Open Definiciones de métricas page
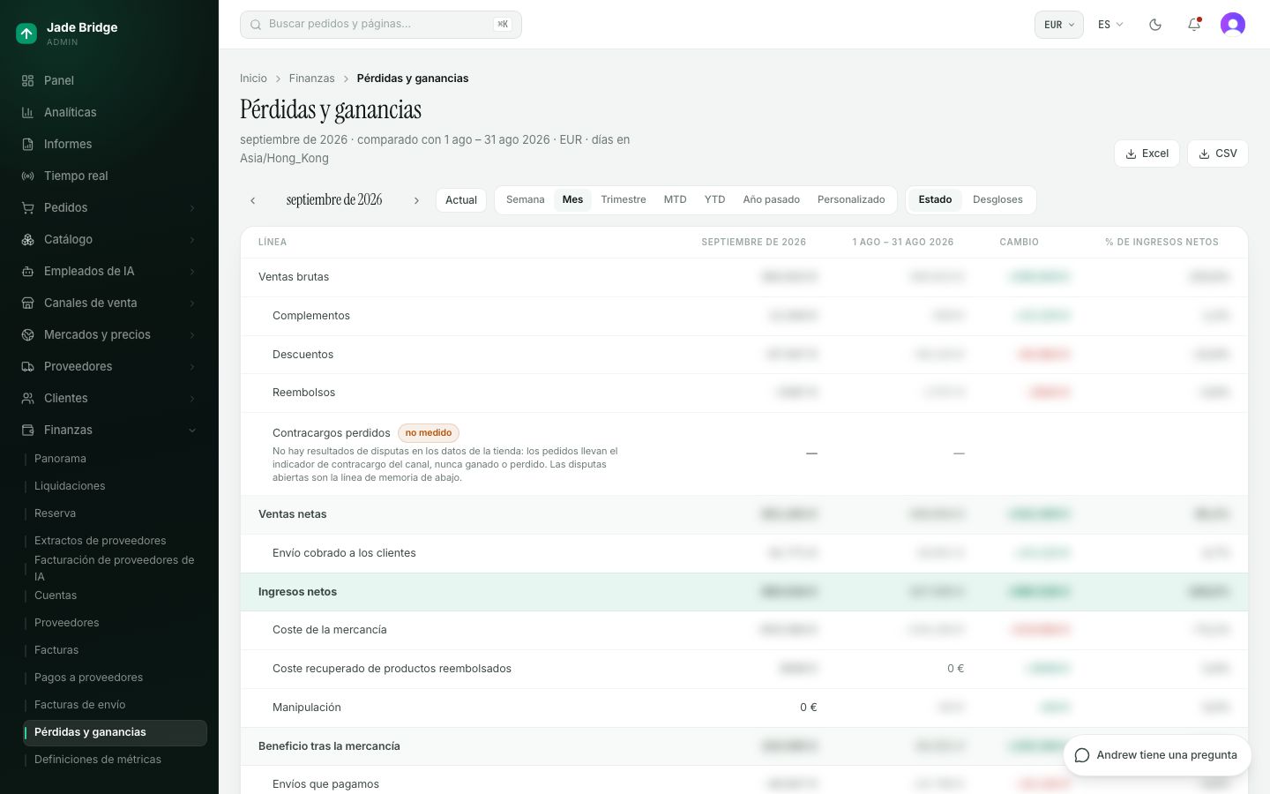This screenshot has width=1270, height=794. click(x=115, y=760)
